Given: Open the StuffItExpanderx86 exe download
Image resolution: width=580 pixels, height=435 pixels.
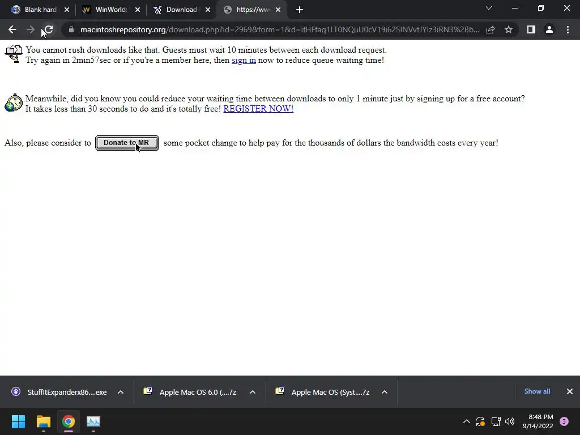Looking at the screenshot, I should coord(59,392).
